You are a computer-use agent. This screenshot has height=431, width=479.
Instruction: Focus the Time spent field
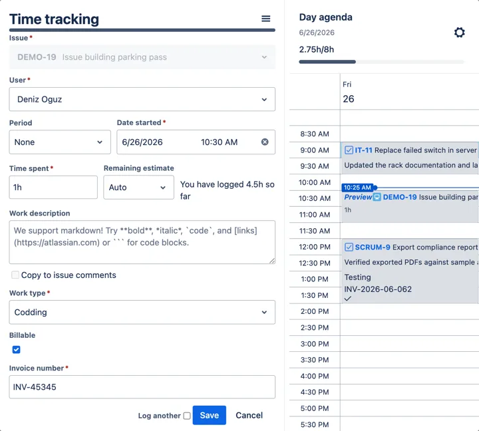[x=53, y=188]
